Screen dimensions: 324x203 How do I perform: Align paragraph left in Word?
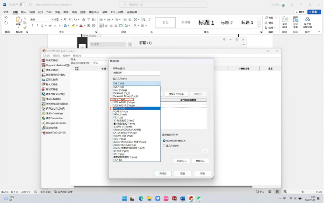tap(101, 25)
